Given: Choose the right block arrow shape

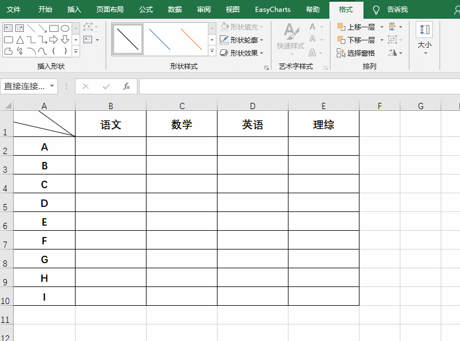Looking at the screenshot, I should click(x=54, y=40).
